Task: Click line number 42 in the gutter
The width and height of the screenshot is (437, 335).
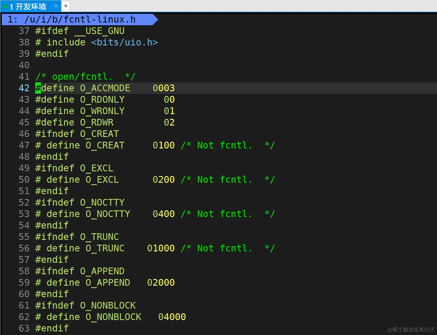Action: (x=24, y=88)
